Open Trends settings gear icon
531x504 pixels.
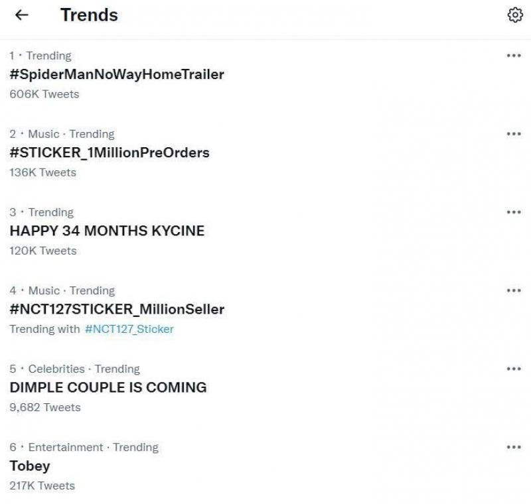tap(514, 15)
